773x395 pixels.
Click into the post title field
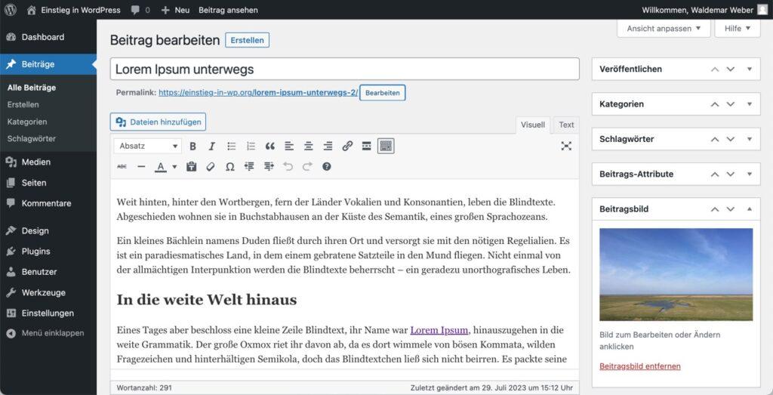point(344,69)
